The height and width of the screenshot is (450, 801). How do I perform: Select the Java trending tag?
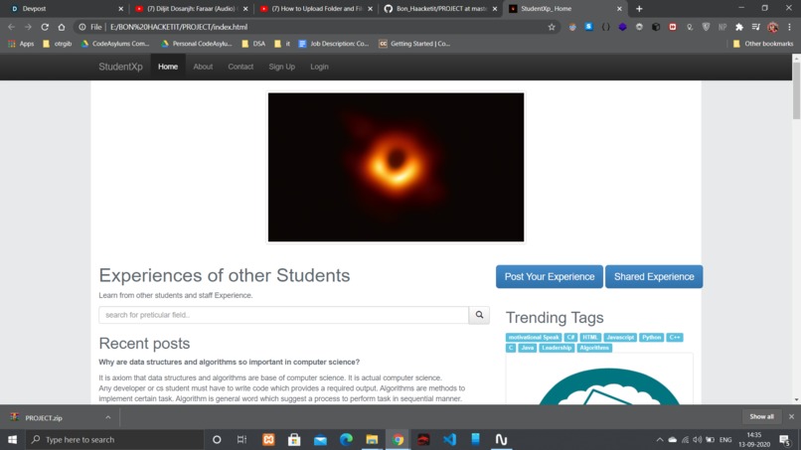click(527, 348)
